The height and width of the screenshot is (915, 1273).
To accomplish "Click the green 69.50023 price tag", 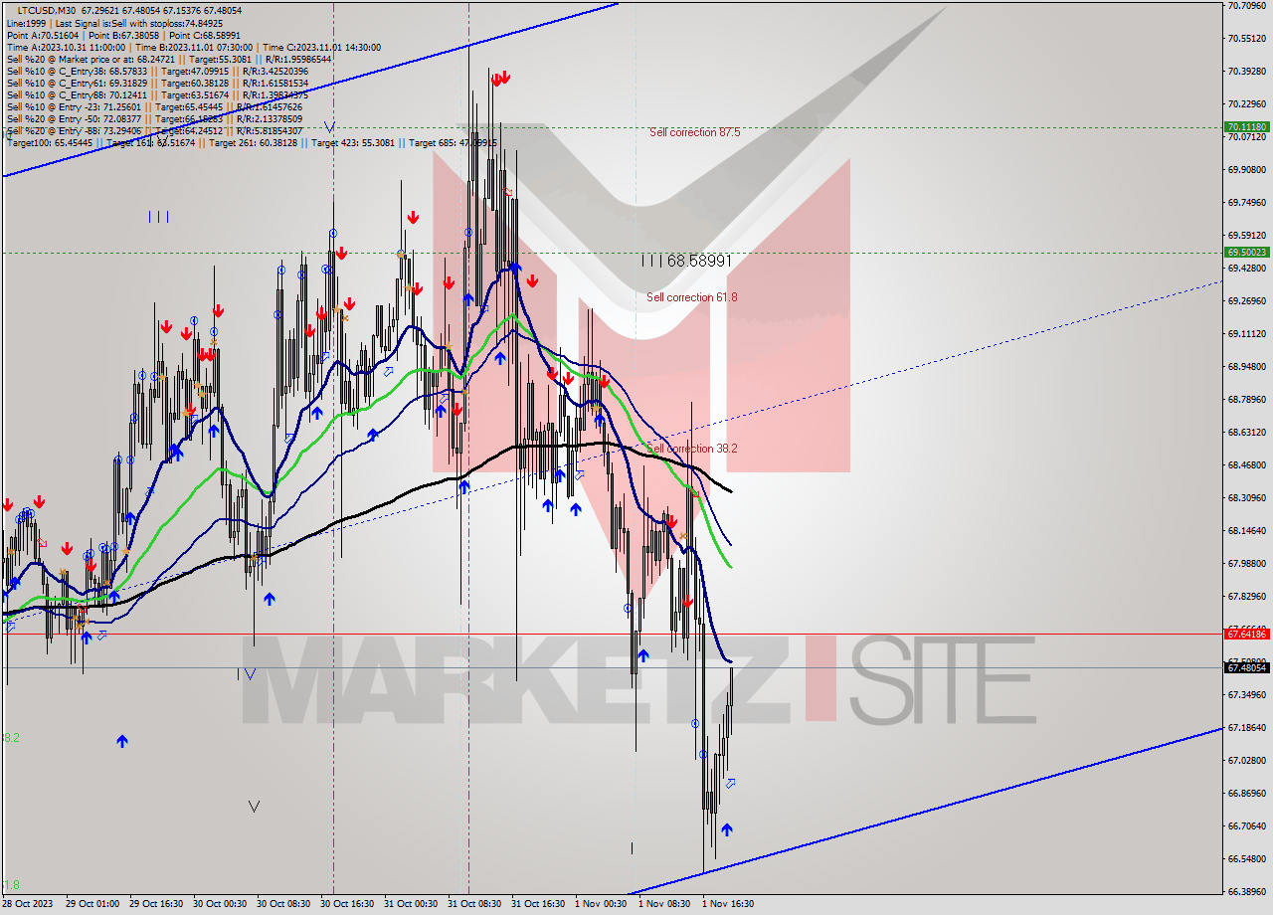I will click(x=1246, y=253).
